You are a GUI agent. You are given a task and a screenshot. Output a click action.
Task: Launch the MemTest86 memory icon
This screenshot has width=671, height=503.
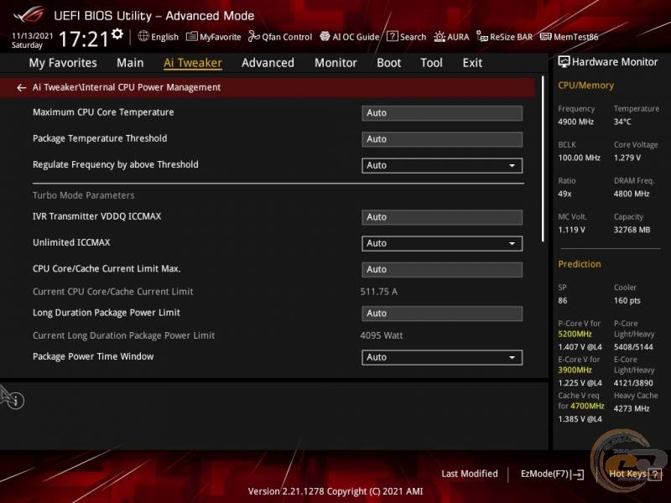click(x=546, y=36)
